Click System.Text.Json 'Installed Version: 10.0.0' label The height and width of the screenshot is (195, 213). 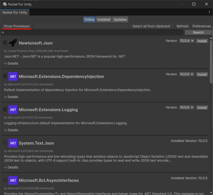tap(189, 141)
